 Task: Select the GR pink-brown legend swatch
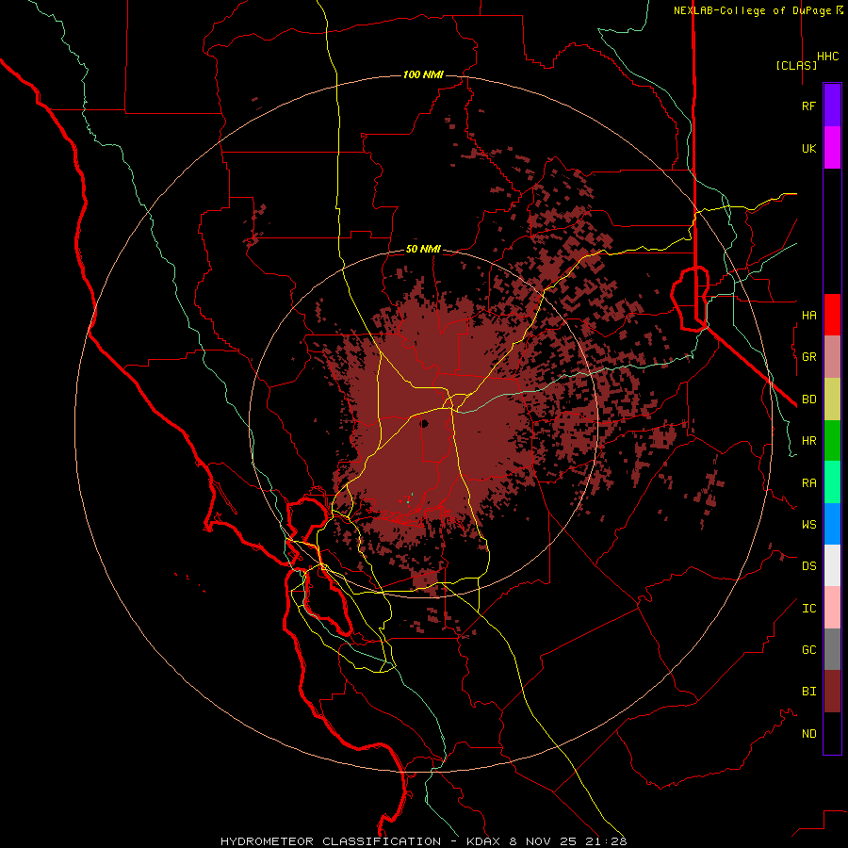(x=832, y=356)
